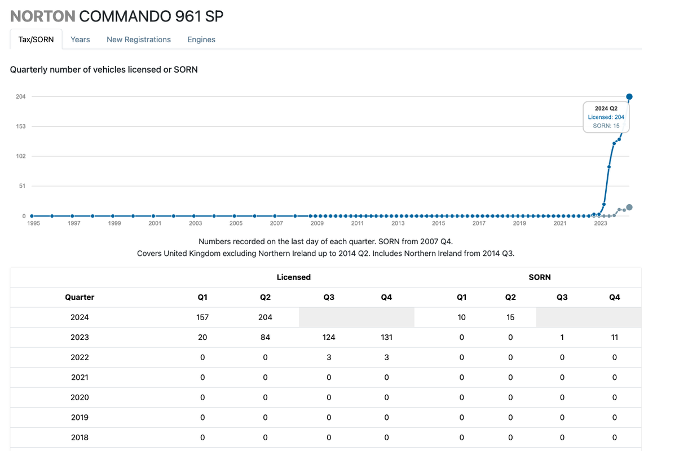The height and width of the screenshot is (451, 688).
Task: Select the Tax/SORN tab
Action: tap(36, 39)
